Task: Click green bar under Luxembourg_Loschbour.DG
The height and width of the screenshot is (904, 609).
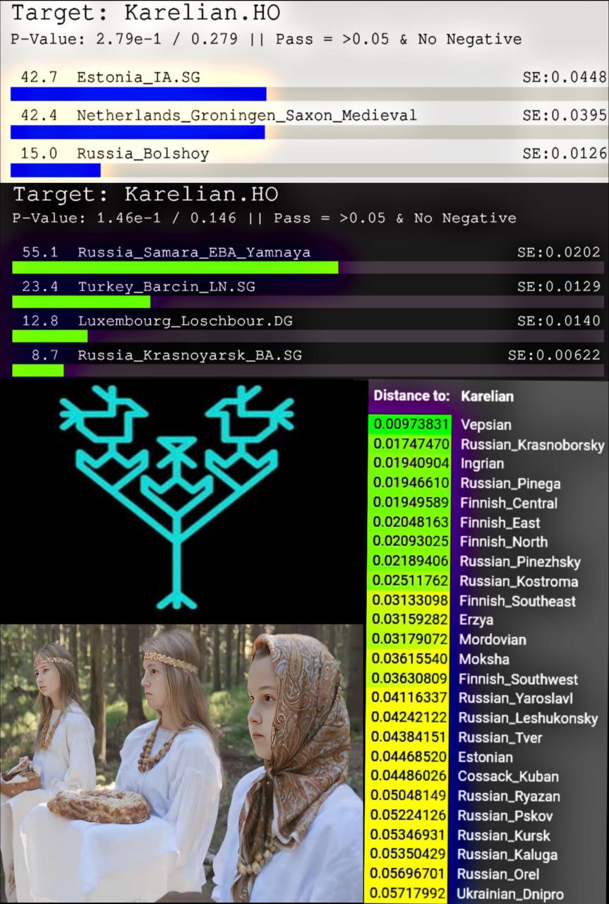Action: (49, 336)
